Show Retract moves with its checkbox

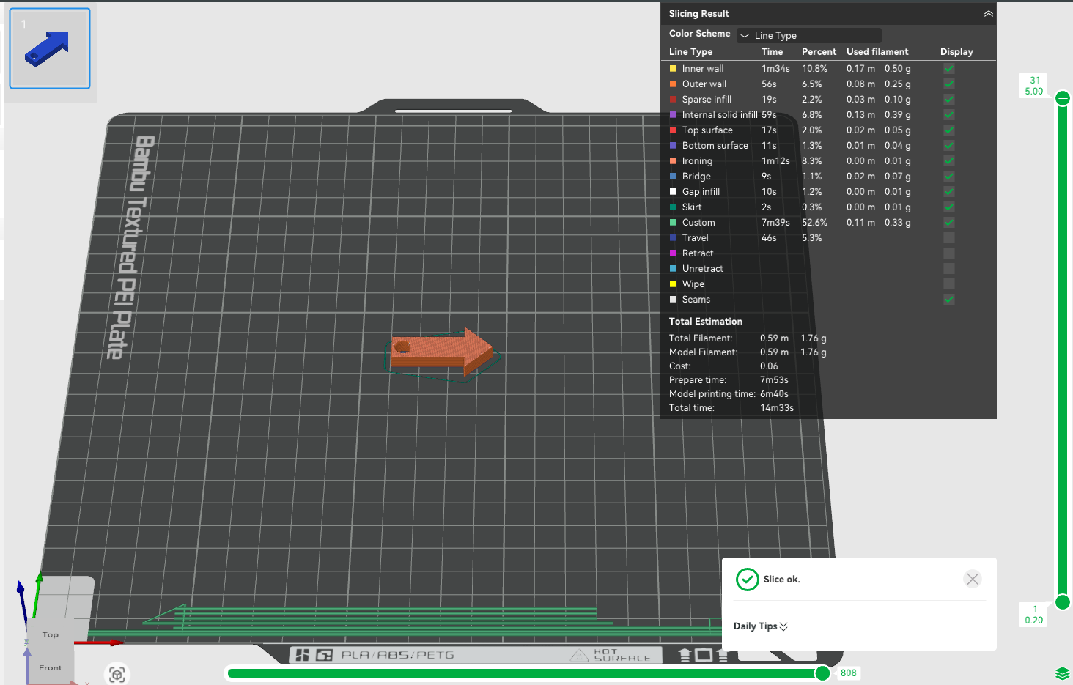[x=949, y=253]
